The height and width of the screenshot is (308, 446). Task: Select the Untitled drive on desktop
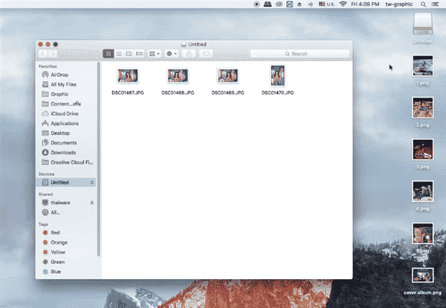423,25
